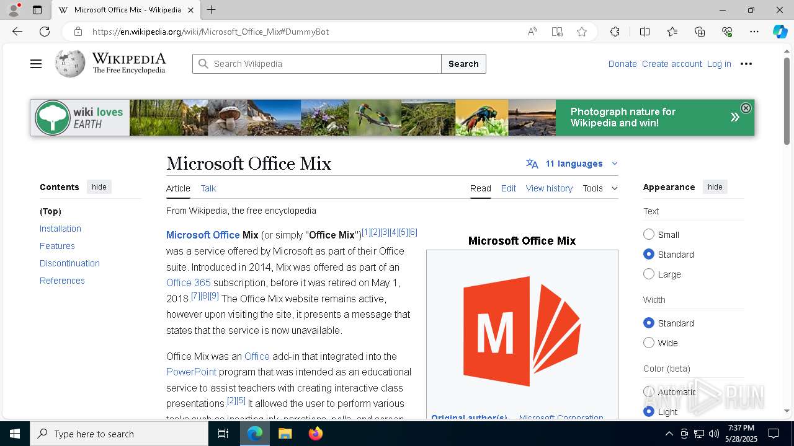Select Wide width option
Screen dimensions: 794x446
649,343
